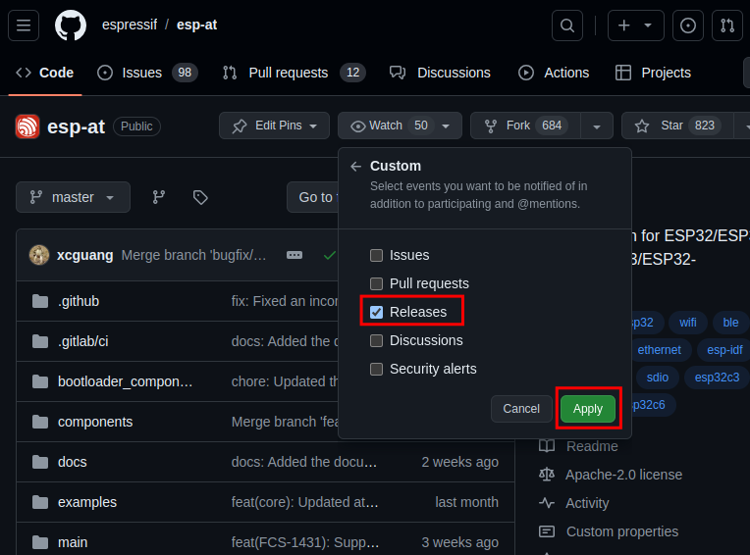Check the Security alerts checkbox
Screen dimensions: 750x555
click(376, 369)
